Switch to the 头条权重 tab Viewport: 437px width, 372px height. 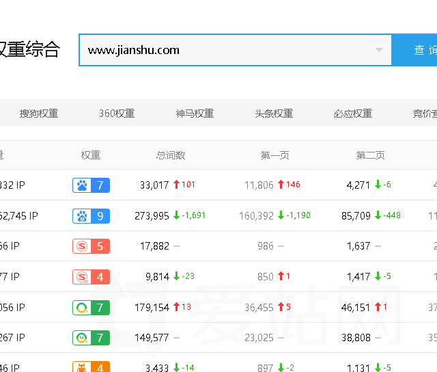[274, 114]
